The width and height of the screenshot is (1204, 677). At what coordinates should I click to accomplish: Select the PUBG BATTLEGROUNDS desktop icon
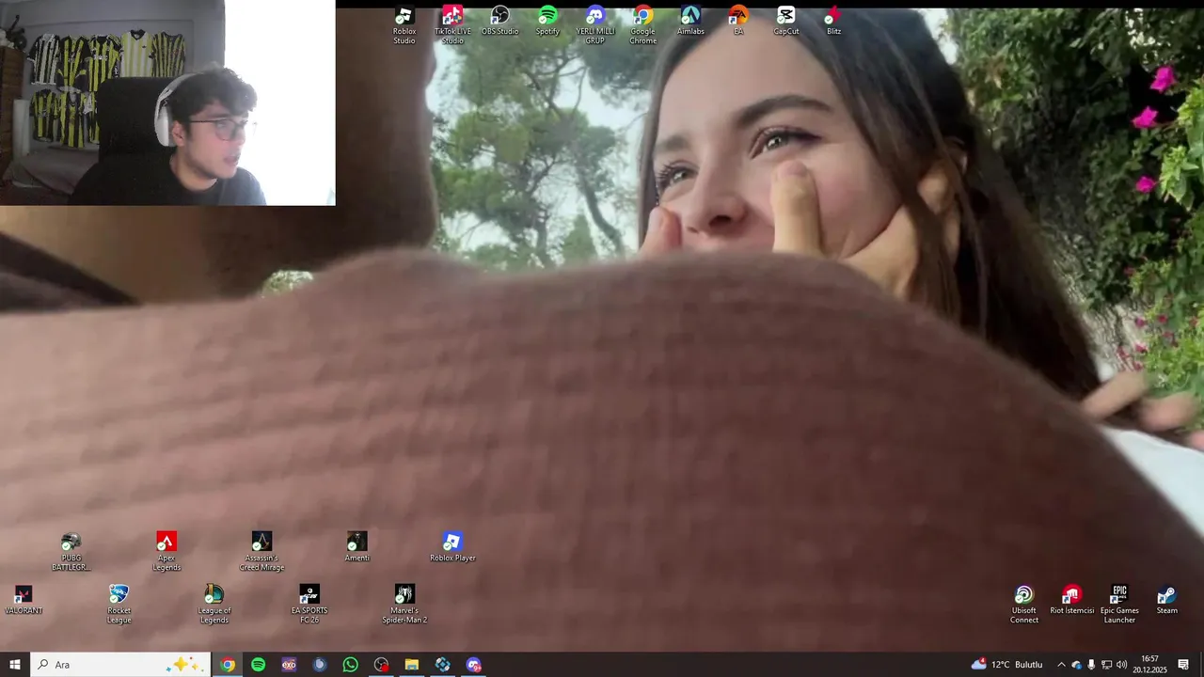(x=71, y=552)
